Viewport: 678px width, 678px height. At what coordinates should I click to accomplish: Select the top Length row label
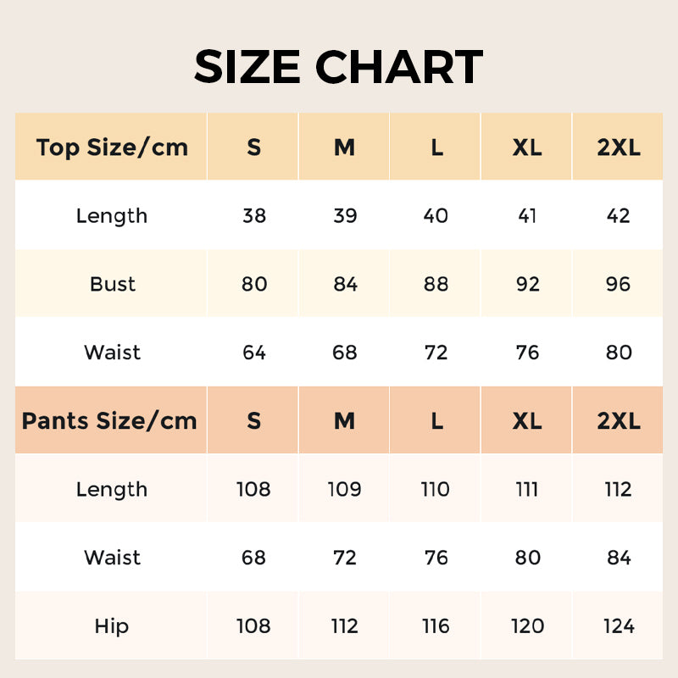tap(112, 216)
